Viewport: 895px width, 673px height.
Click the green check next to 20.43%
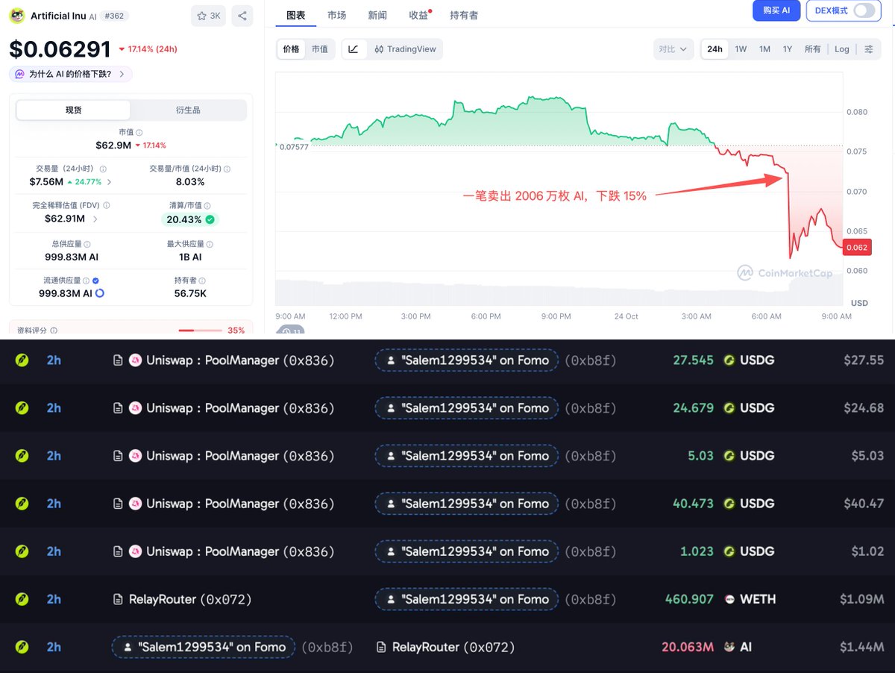click(x=210, y=219)
